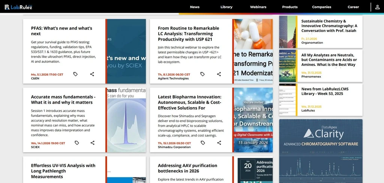Open 'Accurate mass fundamentals' title
The height and width of the screenshot is (183, 384).
63,100
